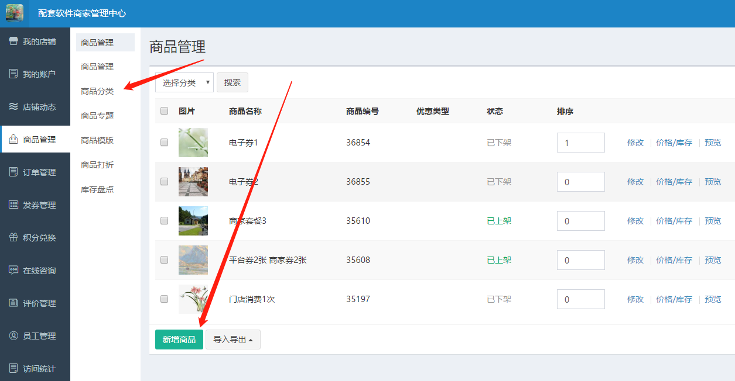Click the 店铺动态 wave icon

click(13, 107)
